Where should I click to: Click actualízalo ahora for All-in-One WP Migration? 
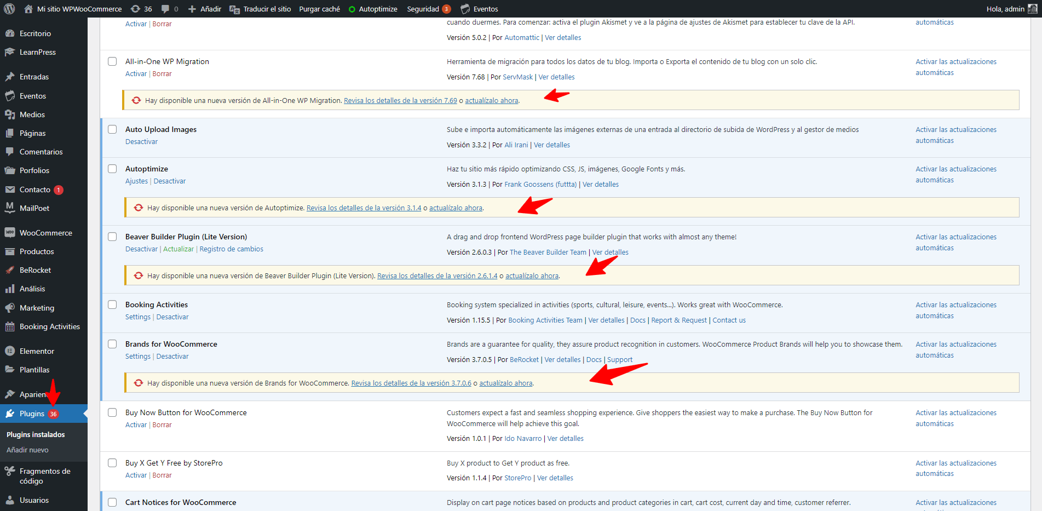coord(492,100)
